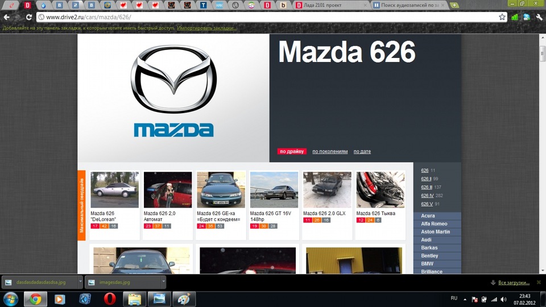The width and height of the screenshot is (546, 307).
Task: Open the green signal bars extension
Action: tap(515, 16)
